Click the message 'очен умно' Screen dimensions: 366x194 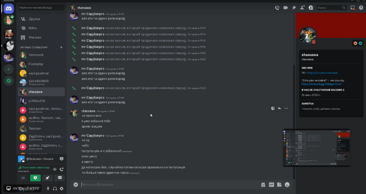89,156
